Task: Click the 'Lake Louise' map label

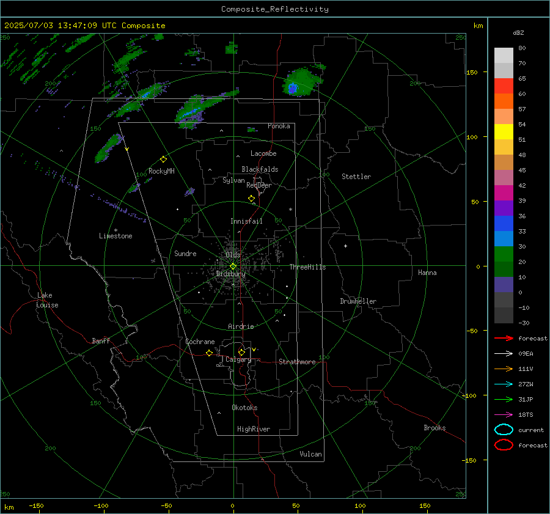Action: [x=47, y=300]
